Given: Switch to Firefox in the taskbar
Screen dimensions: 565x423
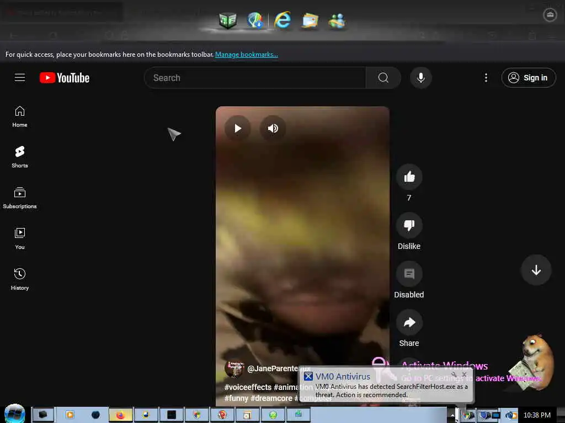Looking at the screenshot, I should click(x=121, y=415).
